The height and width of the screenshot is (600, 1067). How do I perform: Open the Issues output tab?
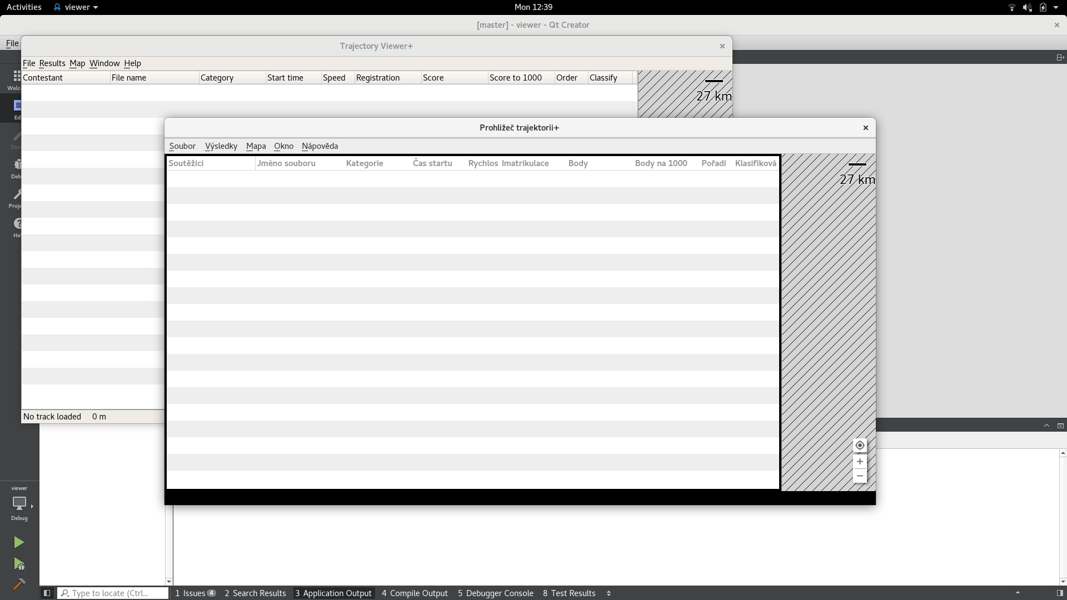[x=195, y=593]
